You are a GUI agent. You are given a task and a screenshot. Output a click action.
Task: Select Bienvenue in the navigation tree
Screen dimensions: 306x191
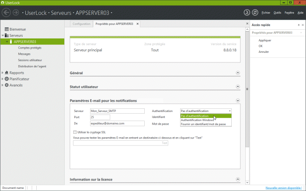pyautogui.click(x=17, y=29)
